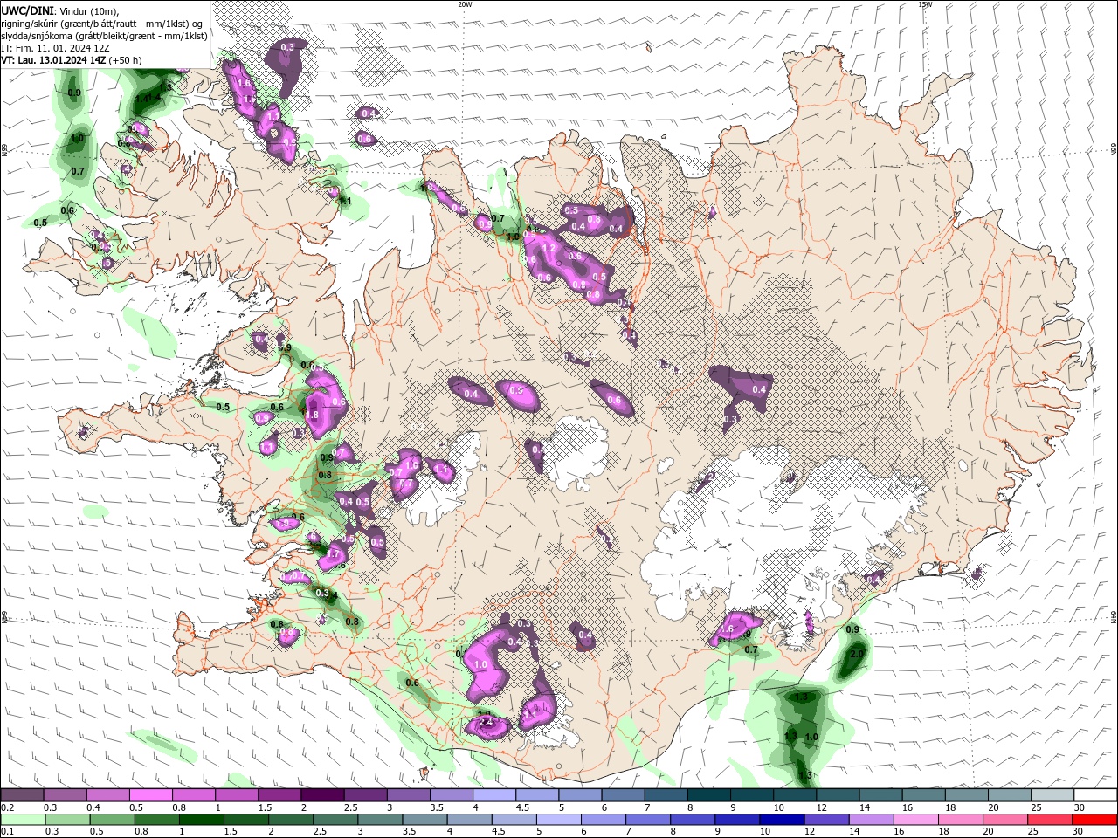Select bottom legend row swatch labeled 25
Image resolution: width=1118 pixels, height=838 pixels.
[1052, 820]
